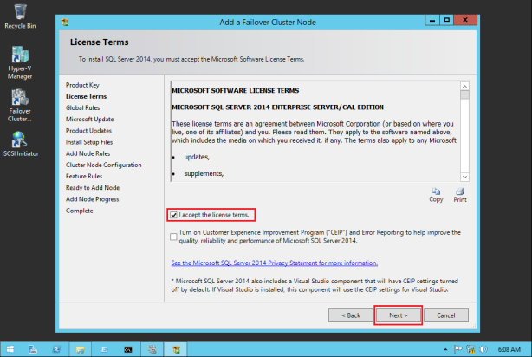Select Add Node Progress step
Image resolution: width=532 pixels, height=357 pixels.
click(93, 199)
